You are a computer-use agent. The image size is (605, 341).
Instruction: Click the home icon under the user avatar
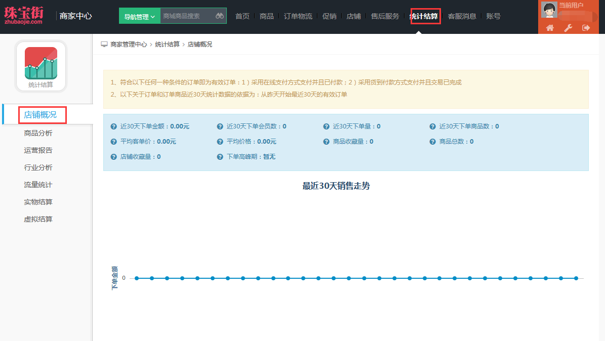point(550,28)
